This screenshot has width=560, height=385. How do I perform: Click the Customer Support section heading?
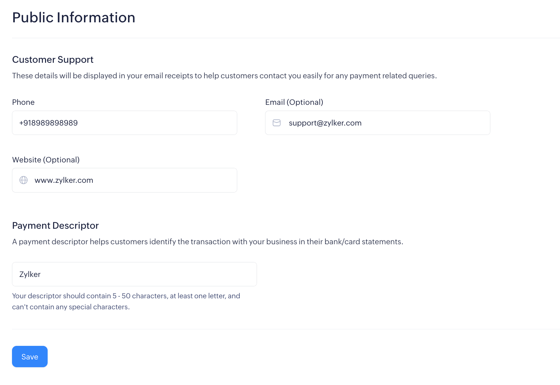[53, 60]
